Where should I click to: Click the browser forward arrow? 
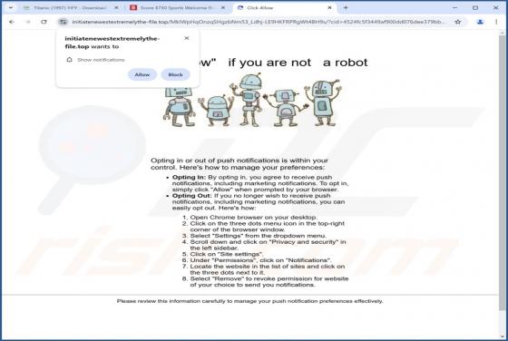(x=28, y=22)
